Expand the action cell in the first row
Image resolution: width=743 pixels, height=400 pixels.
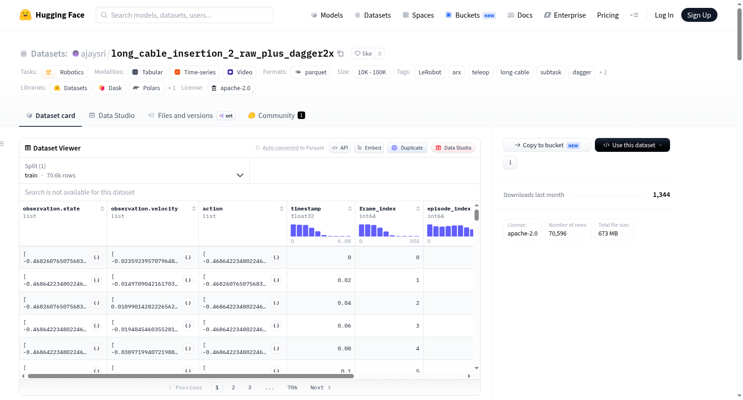[276, 257]
